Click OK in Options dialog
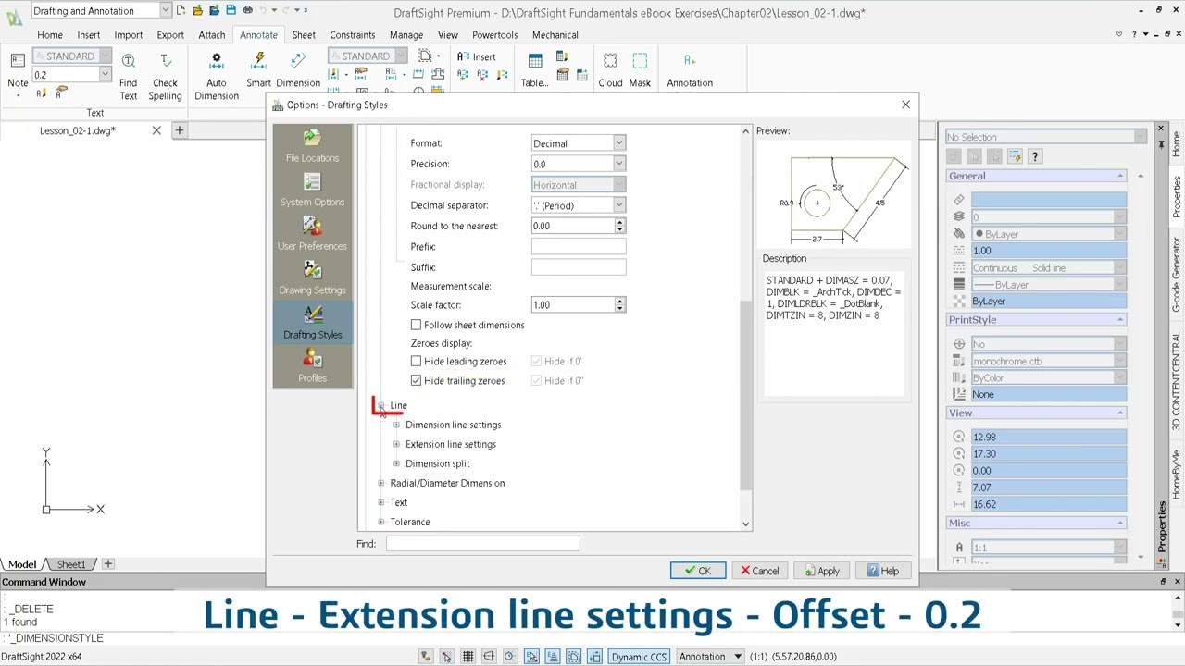The height and width of the screenshot is (666, 1185). coord(698,571)
